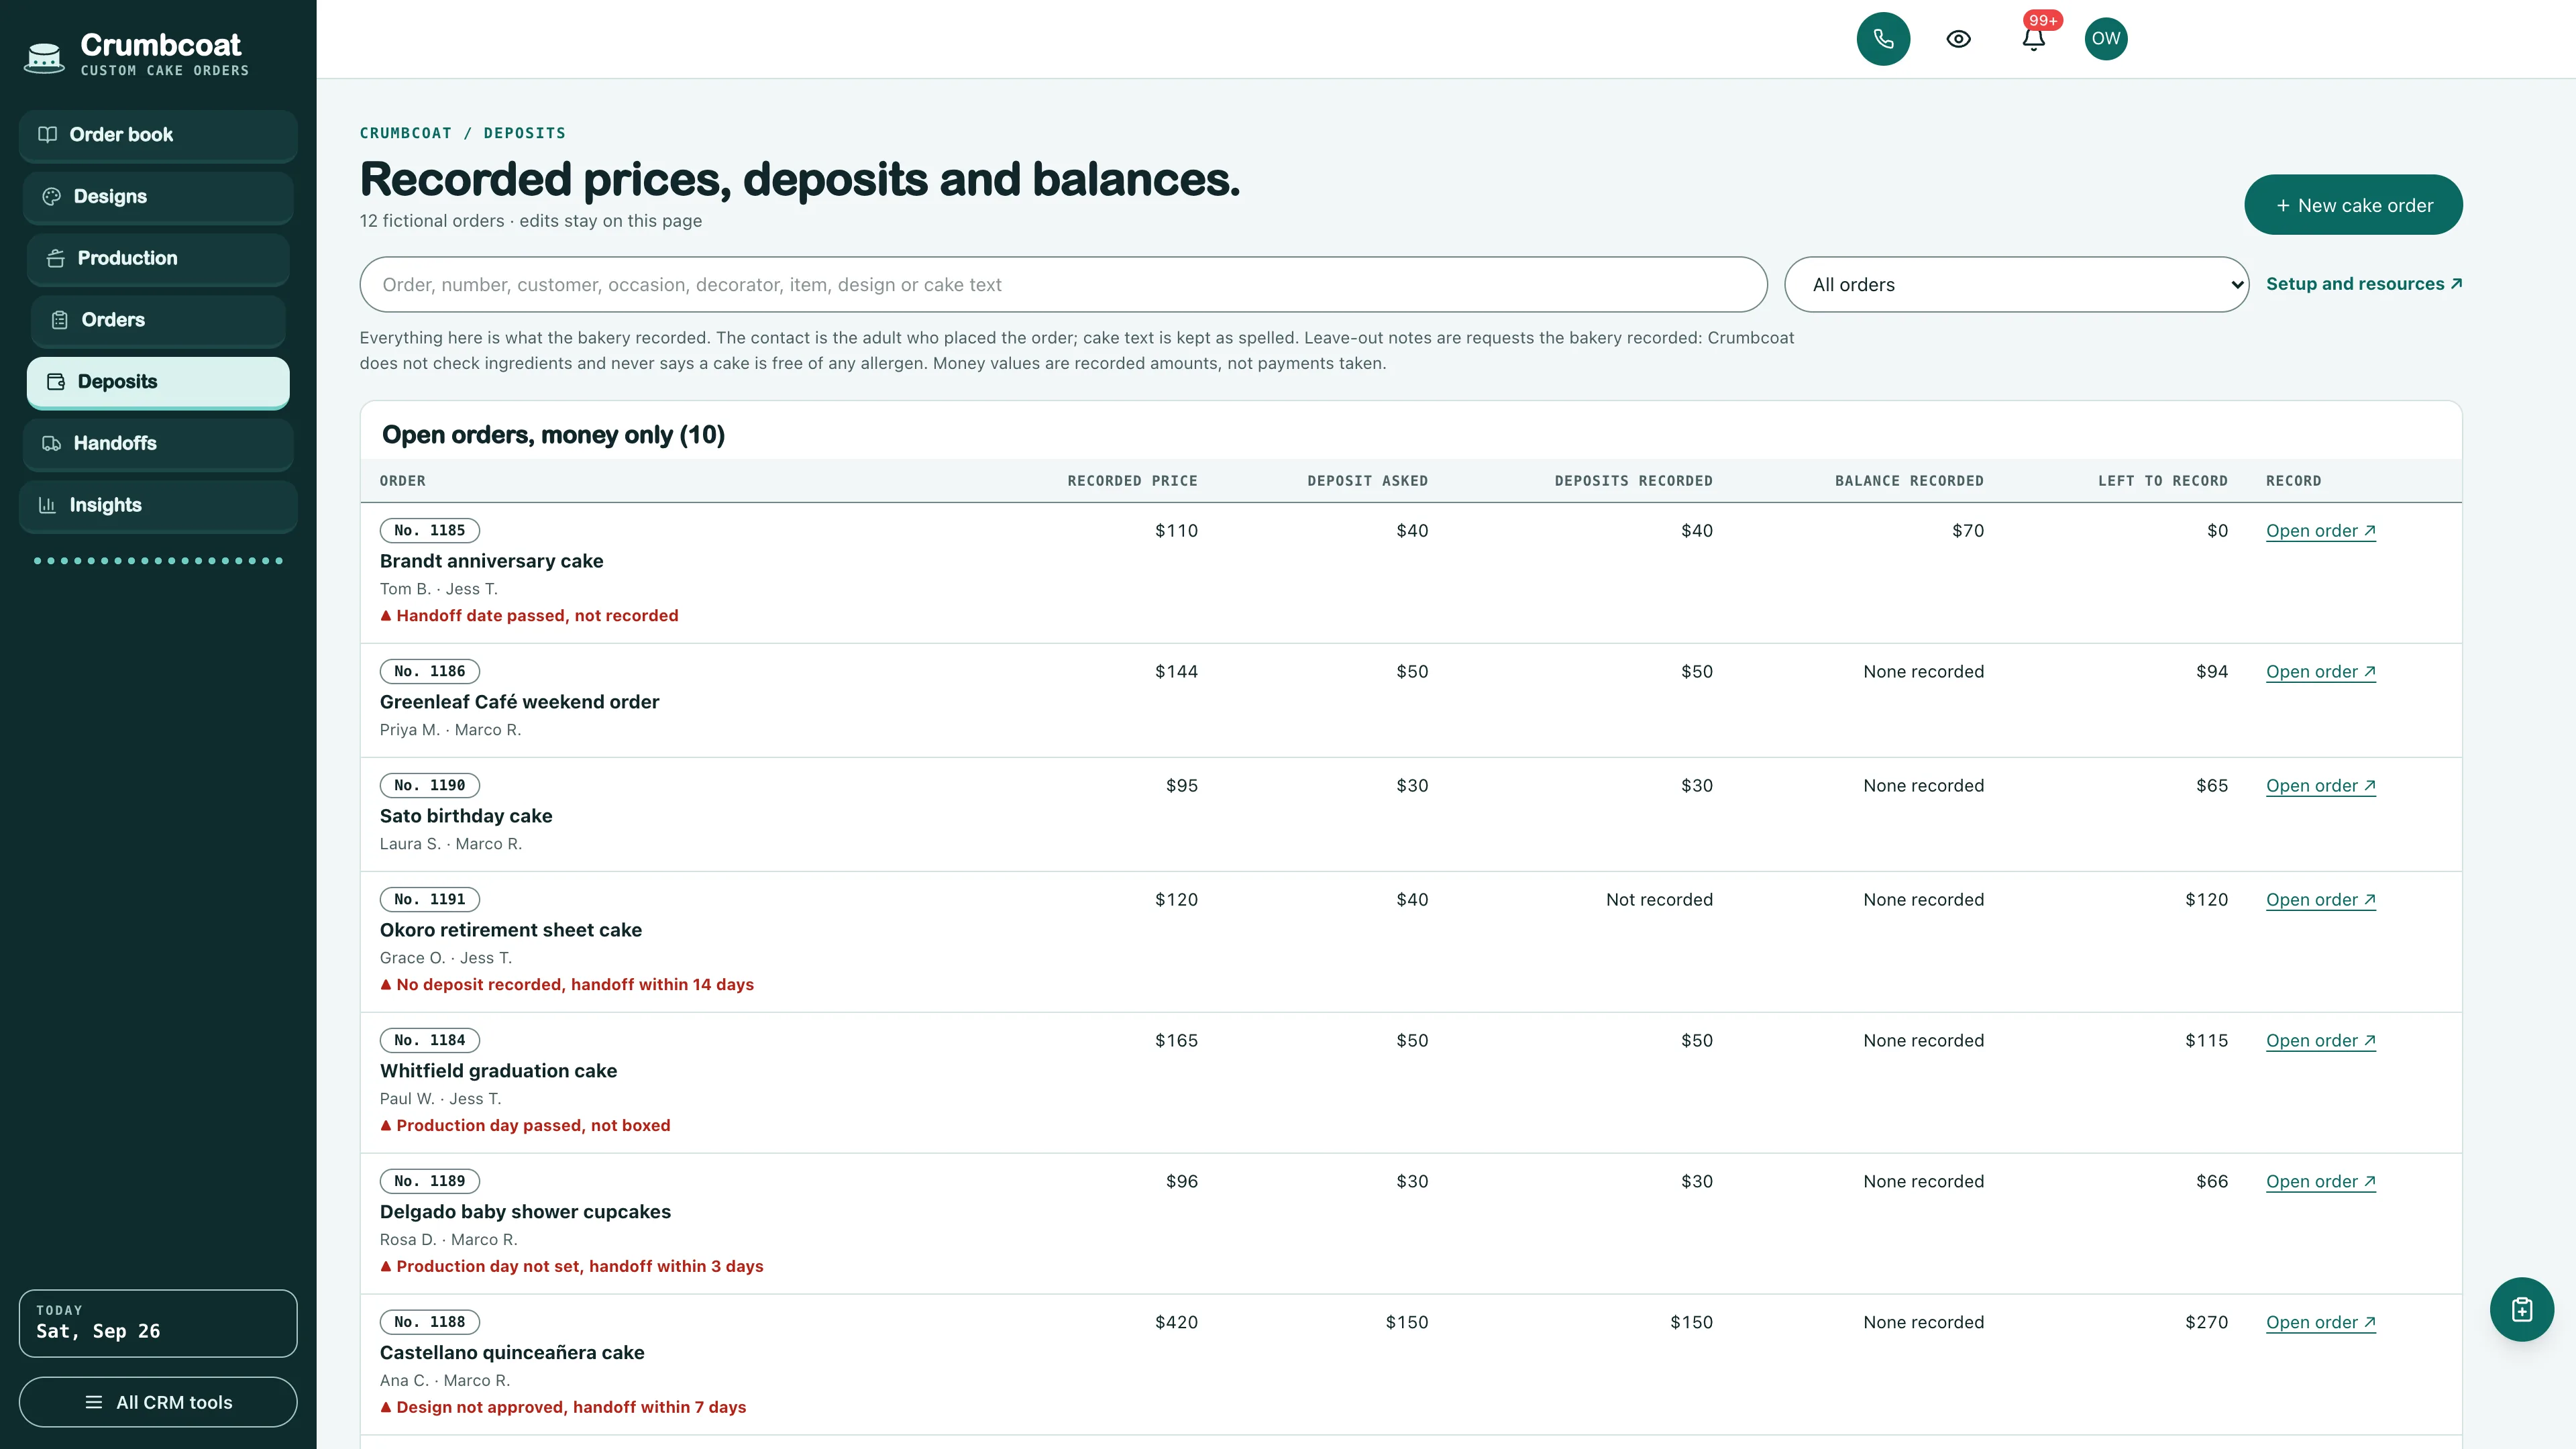Select the Handoffs truck icon
Image resolution: width=2576 pixels, height=1449 pixels.
click(52, 443)
